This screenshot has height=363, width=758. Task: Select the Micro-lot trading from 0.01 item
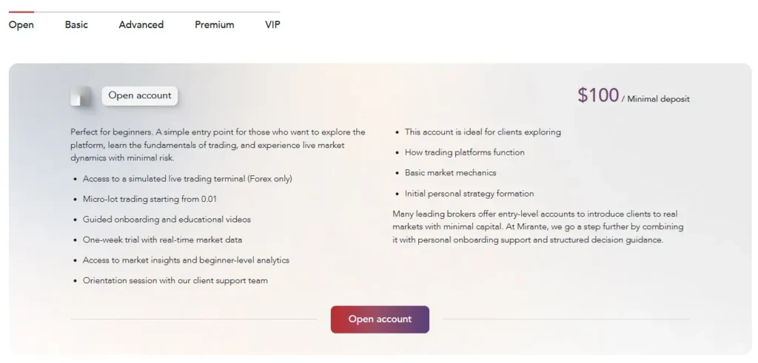click(x=150, y=199)
